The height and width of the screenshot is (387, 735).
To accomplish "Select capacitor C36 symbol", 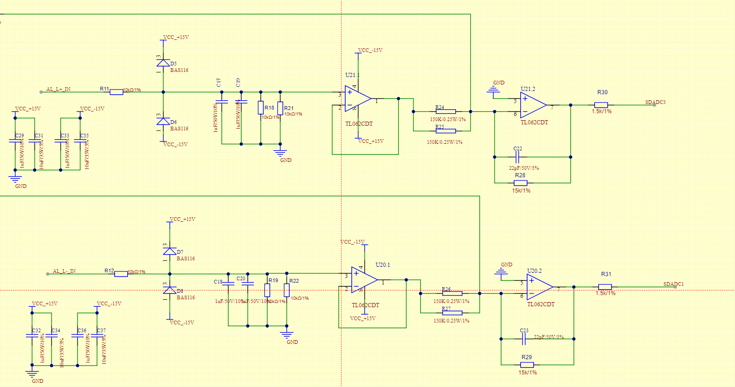I will pyautogui.click(x=77, y=335).
